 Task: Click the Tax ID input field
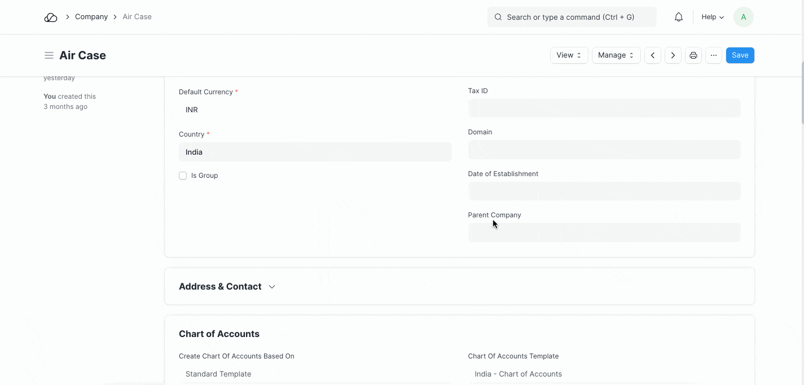[x=604, y=108]
